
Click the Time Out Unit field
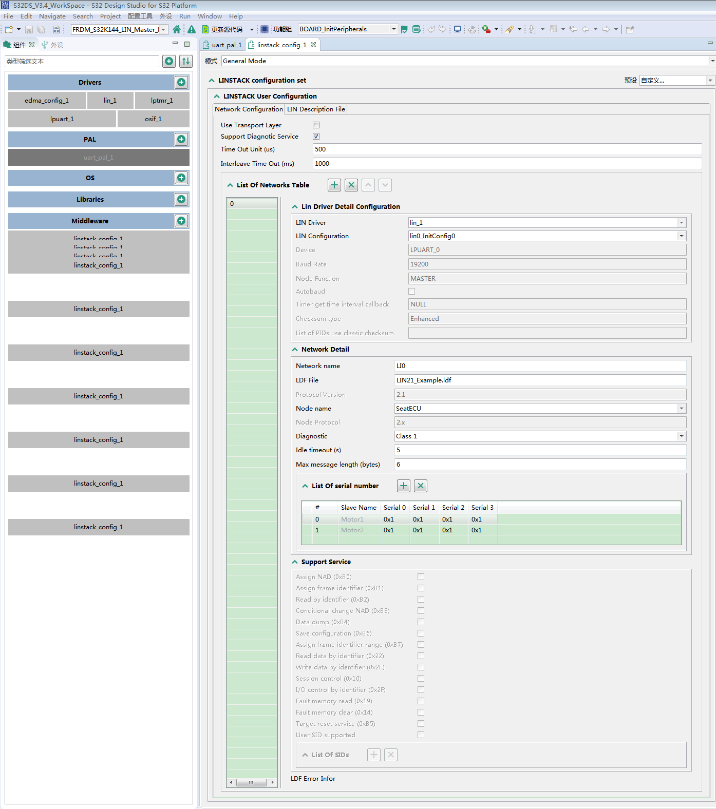[507, 149]
